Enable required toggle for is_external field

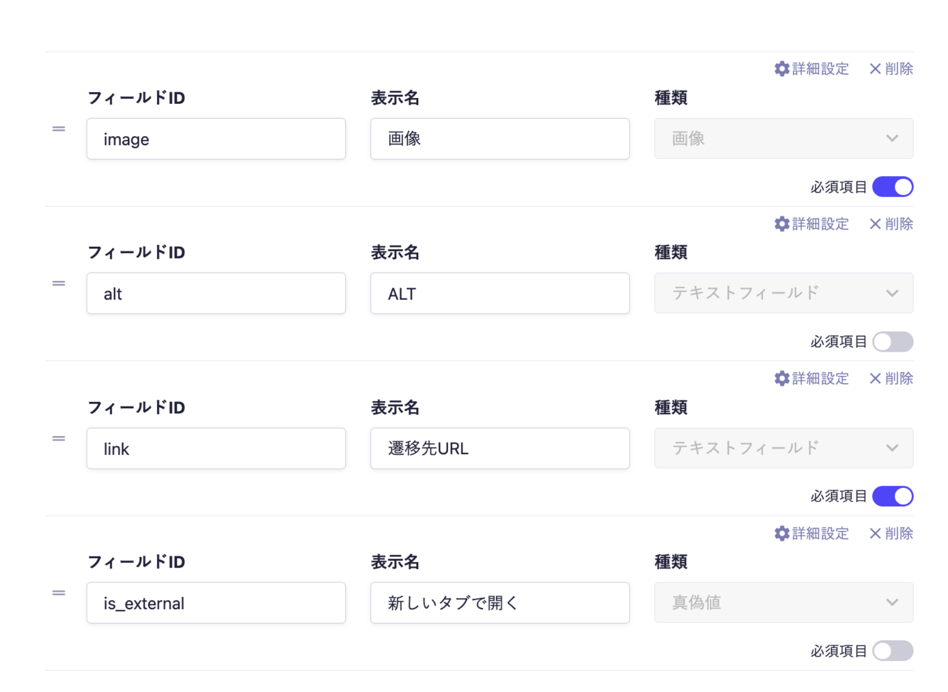tap(892, 651)
